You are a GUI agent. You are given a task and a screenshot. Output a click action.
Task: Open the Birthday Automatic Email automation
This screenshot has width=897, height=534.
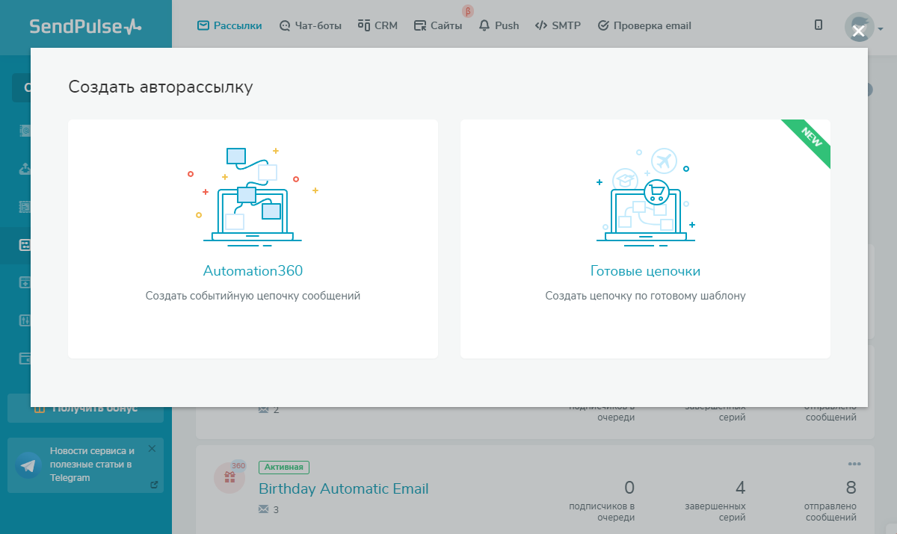[344, 489]
